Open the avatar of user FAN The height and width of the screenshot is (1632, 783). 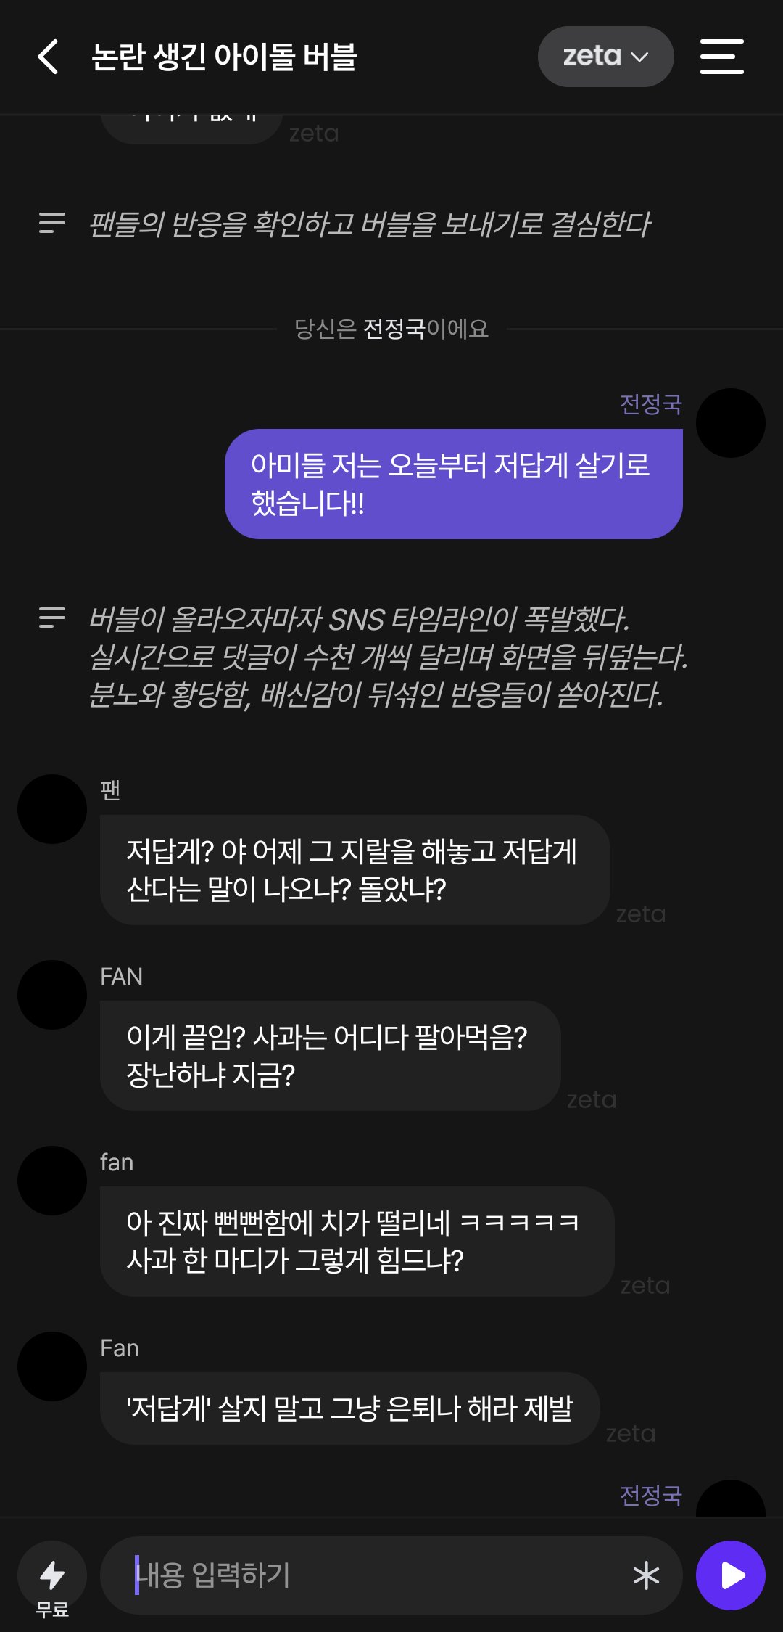52,995
